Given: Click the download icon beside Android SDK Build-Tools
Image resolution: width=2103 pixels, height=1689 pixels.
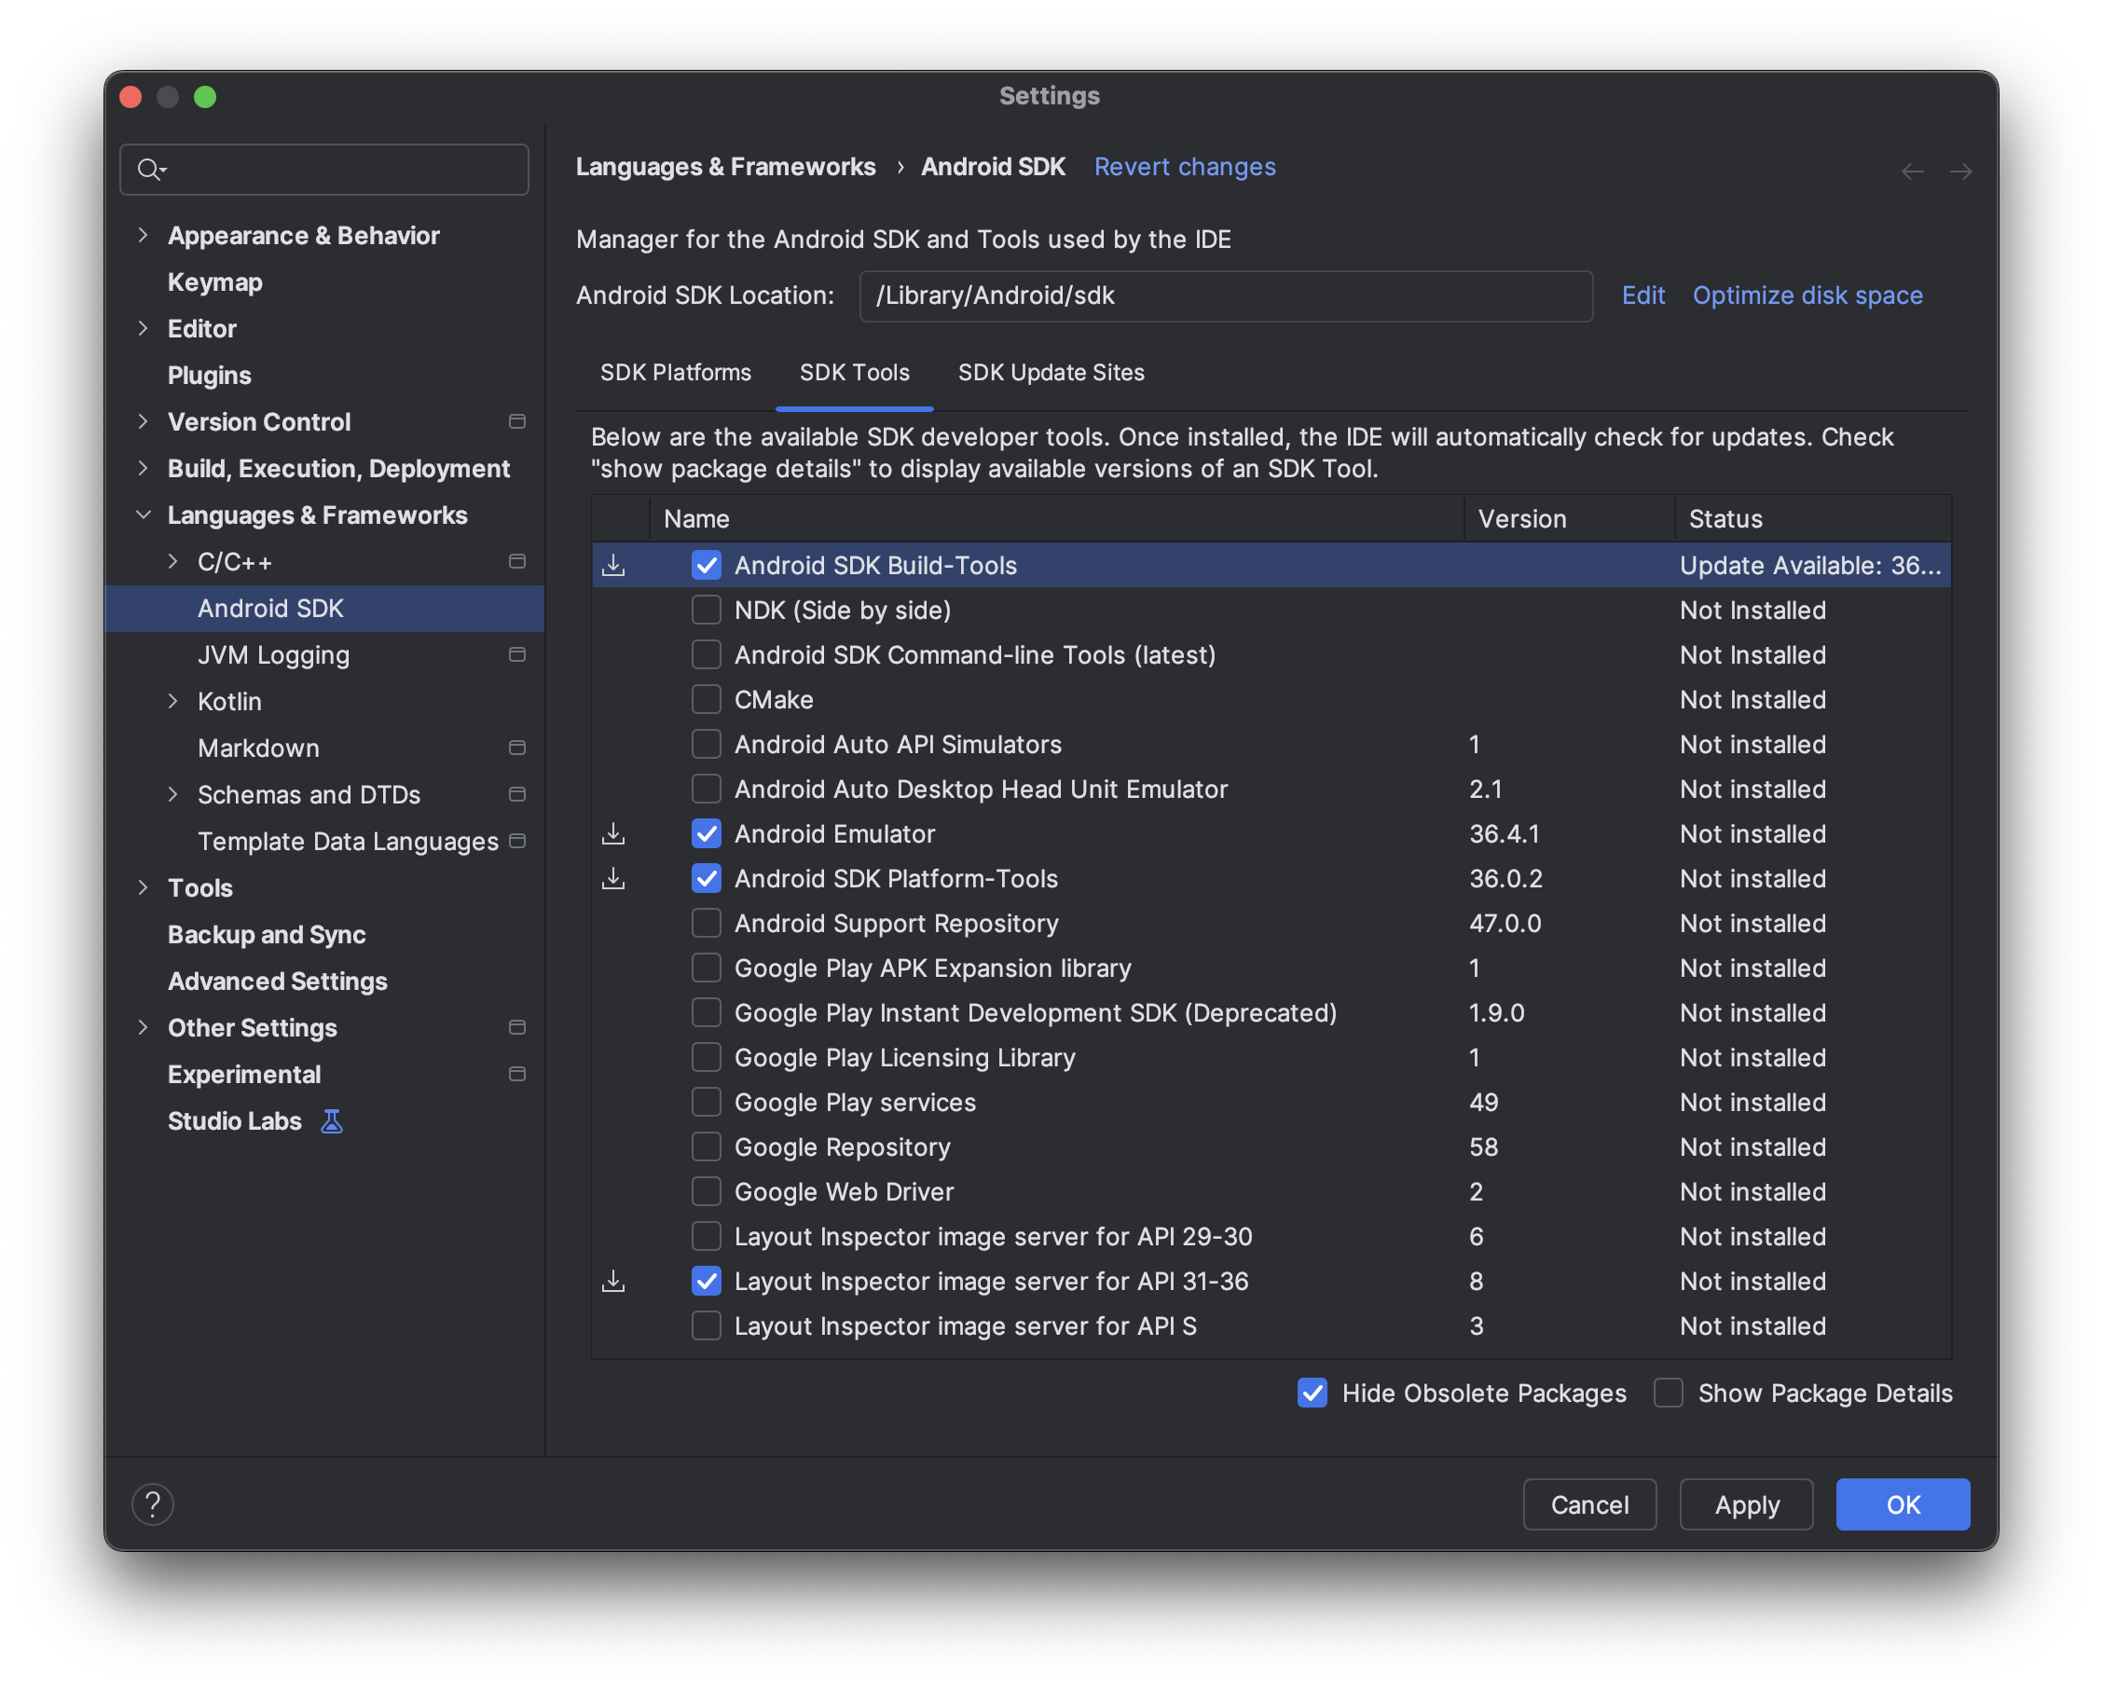Looking at the screenshot, I should (x=613, y=565).
